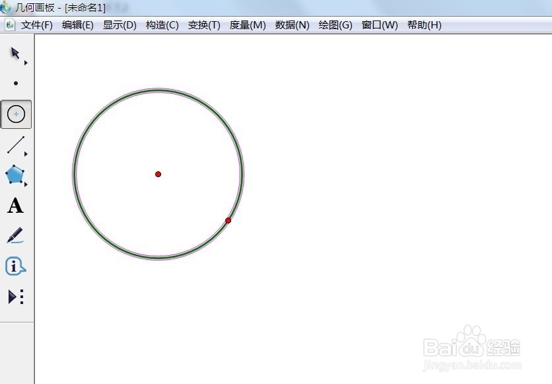This screenshot has width=552, height=384.
Task: Select the red point on circle circumference
Action: tap(228, 221)
